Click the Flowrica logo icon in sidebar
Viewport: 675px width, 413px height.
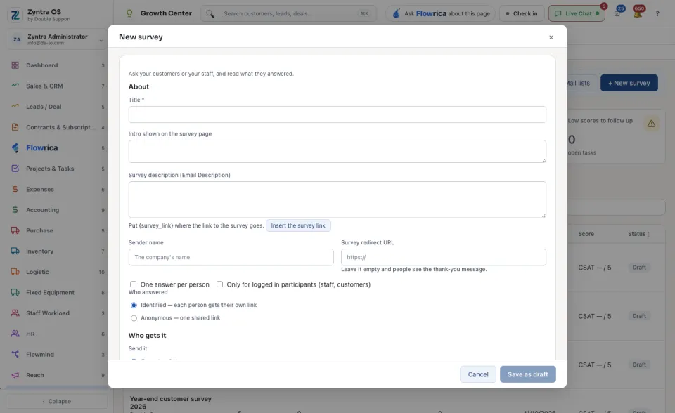pos(15,148)
